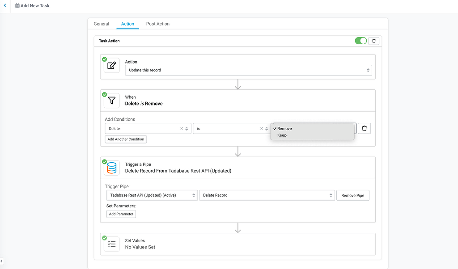Select Keep from the condition value dropdown
The width and height of the screenshot is (458, 269).
[281, 135]
